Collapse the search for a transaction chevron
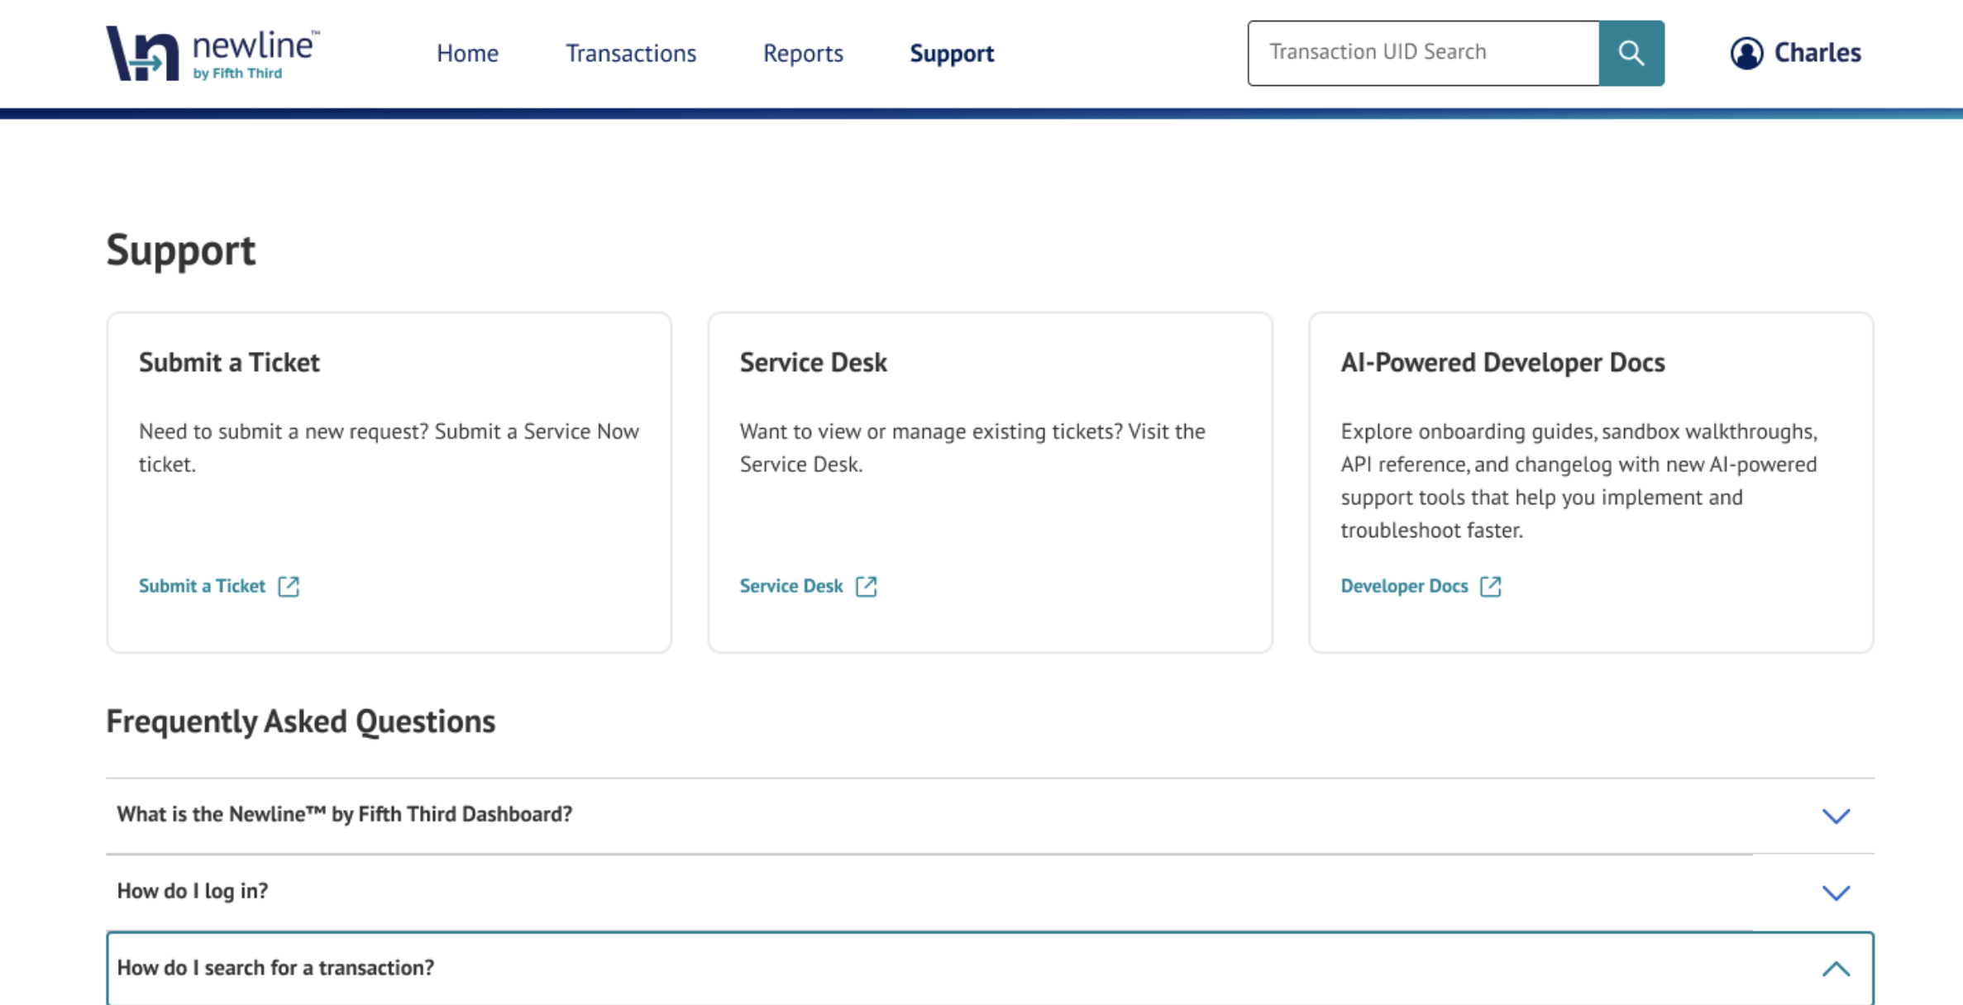This screenshot has height=1005, width=1963. click(1836, 969)
